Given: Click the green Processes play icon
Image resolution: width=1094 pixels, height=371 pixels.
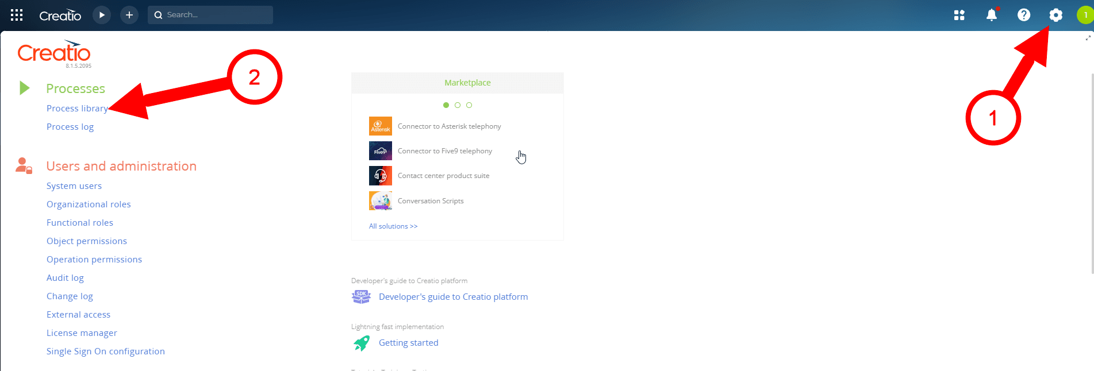Looking at the screenshot, I should click(x=25, y=88).
